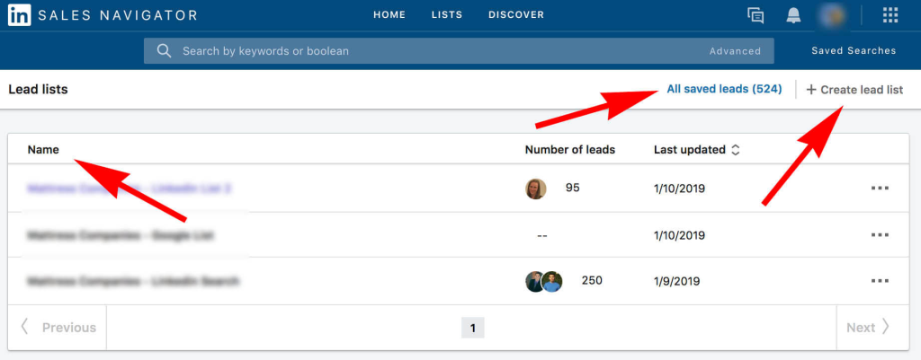Open Saved Searches
The image size is (921, 360).
pos(854,51)
